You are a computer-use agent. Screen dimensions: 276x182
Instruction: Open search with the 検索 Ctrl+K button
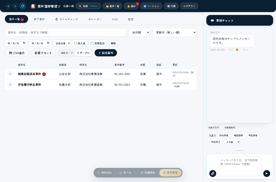click(88, 6)
